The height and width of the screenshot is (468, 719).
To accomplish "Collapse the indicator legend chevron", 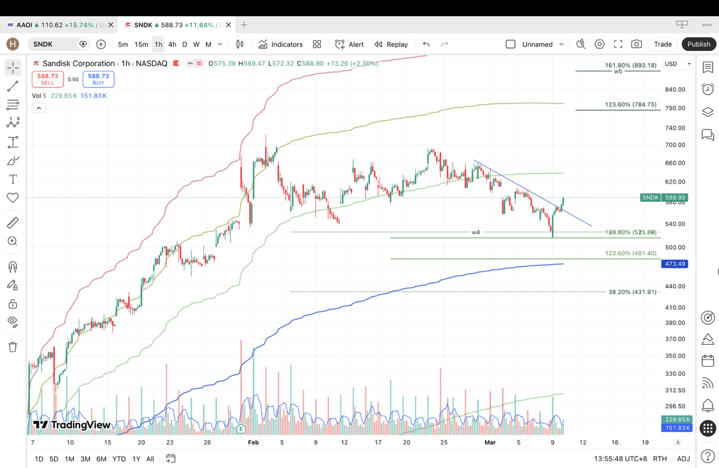I will point(39,108).
